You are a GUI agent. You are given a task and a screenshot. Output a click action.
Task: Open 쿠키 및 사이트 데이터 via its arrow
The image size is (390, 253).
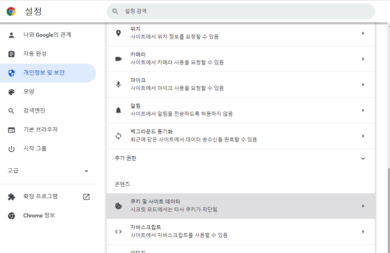tap(364, 206)
